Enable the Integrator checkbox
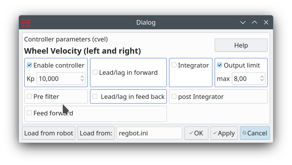 coord(174,65)
